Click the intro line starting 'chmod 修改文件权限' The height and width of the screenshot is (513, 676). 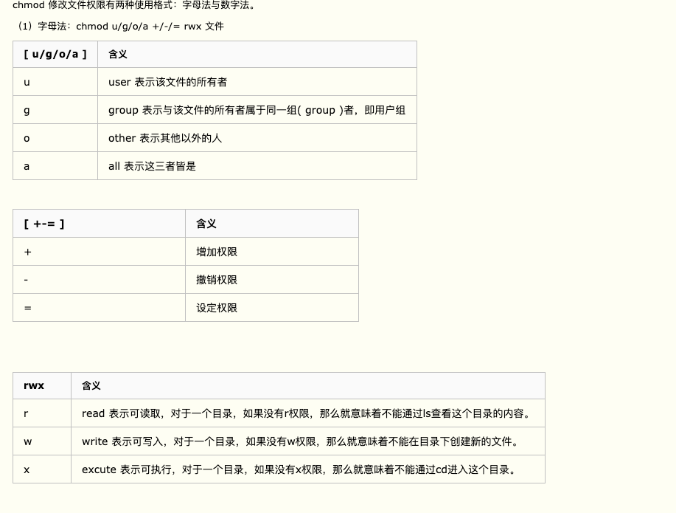[x=134, y=5]
